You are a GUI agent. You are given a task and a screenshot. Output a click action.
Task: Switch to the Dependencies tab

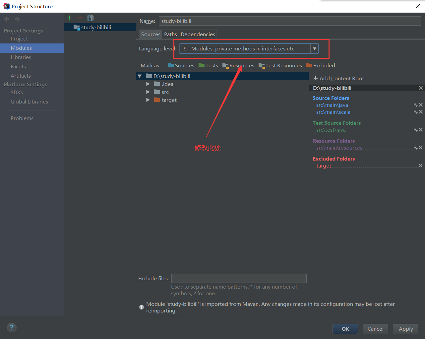tap(198, 34)
